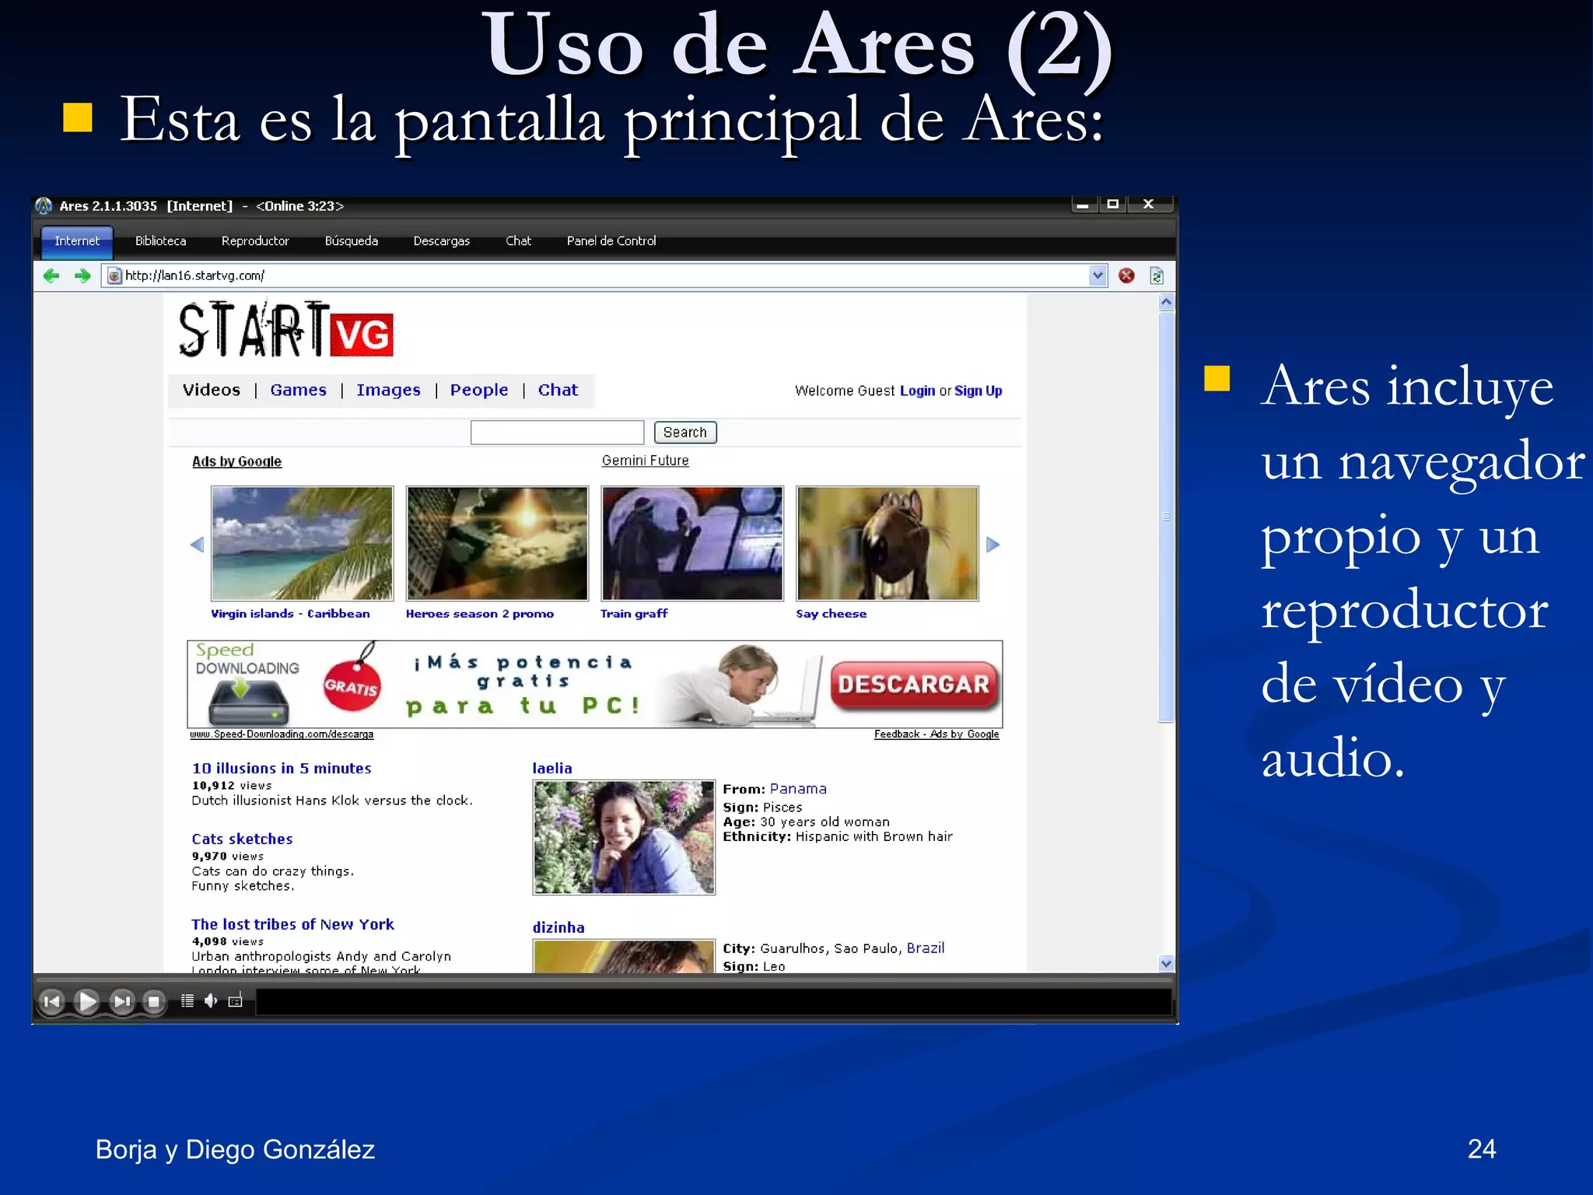Switch to the Internet tab
The height and width of the screenshot is (1195, 1593).
coord(77,241)
